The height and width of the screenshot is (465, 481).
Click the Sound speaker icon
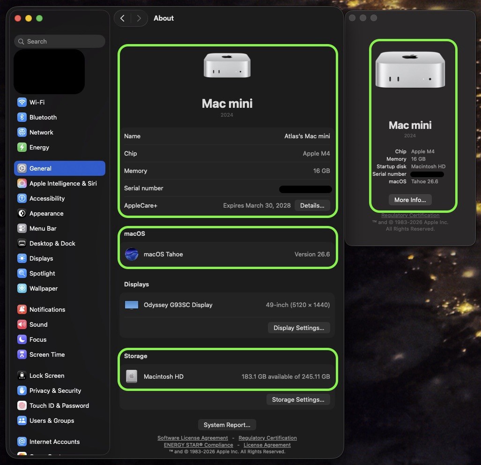point(22,324)
